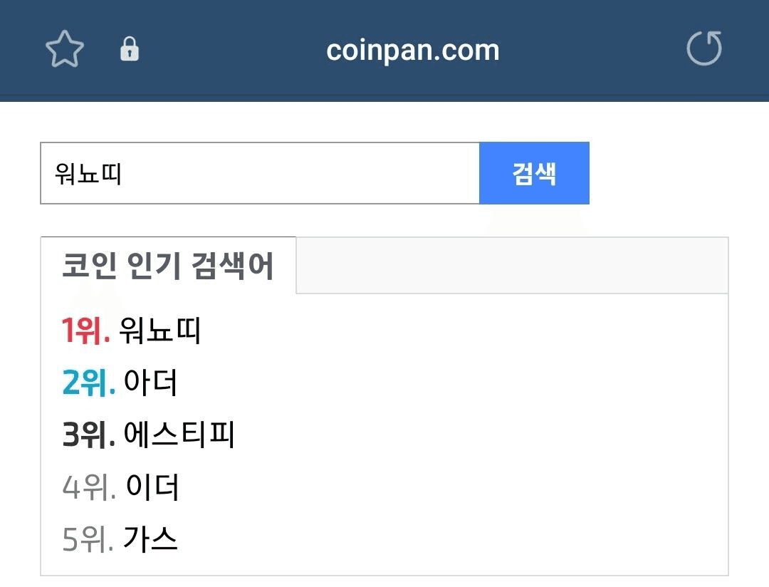Click the red 1위 rank label

(x=85, y=331)
